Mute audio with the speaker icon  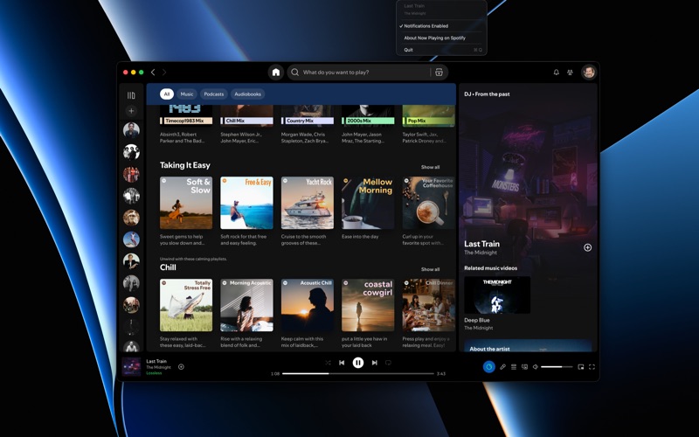pyautogui.click(x=536, y=367)
